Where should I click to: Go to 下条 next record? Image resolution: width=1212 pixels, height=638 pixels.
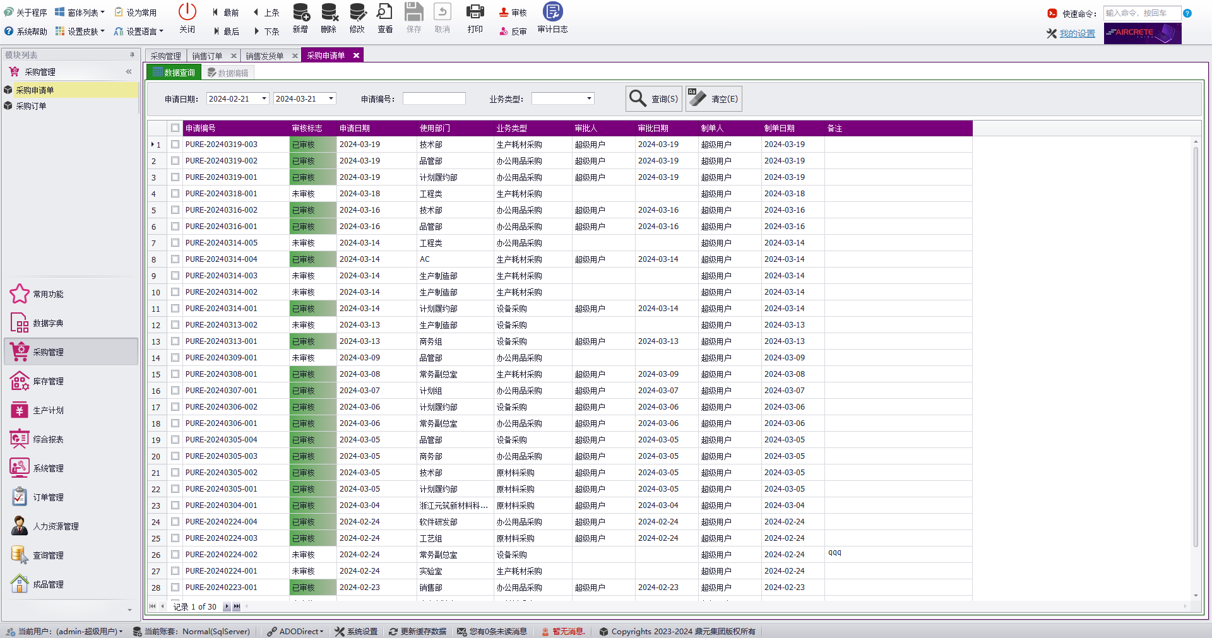266,32
